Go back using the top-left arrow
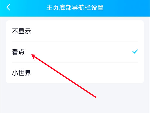This screenshot has width=150, height=113. pyautogui.click(x=8, y=7)
